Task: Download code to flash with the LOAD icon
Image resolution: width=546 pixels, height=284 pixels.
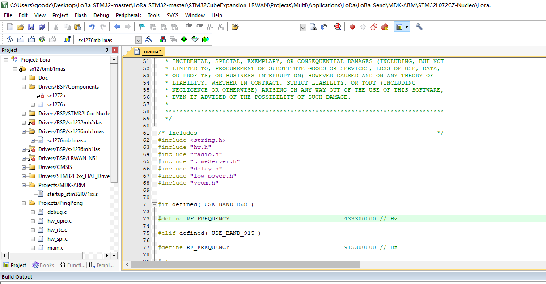Action: 67,39
